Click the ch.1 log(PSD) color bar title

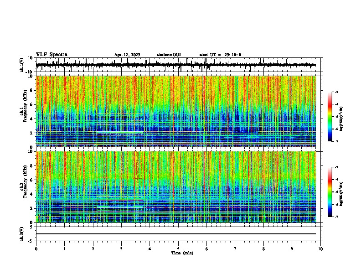341,119
